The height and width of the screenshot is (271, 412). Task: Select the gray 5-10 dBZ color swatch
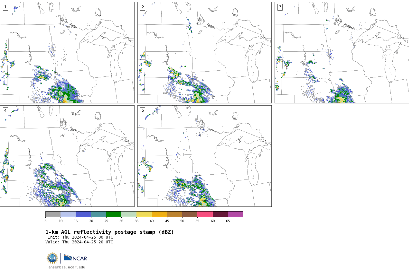(53, 214)
